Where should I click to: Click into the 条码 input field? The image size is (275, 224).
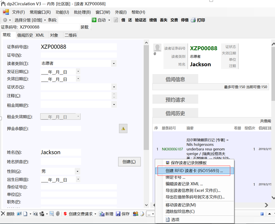(x=74, y=20)
